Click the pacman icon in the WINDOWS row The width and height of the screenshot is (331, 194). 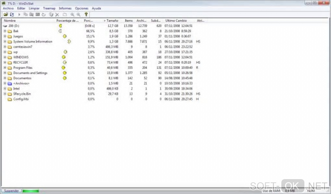click(x=64, y=57)
